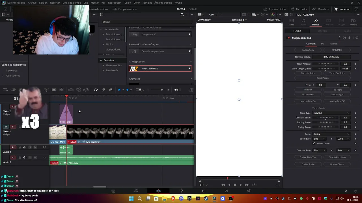Toggle the clip linking chain icon

point(103,90)
